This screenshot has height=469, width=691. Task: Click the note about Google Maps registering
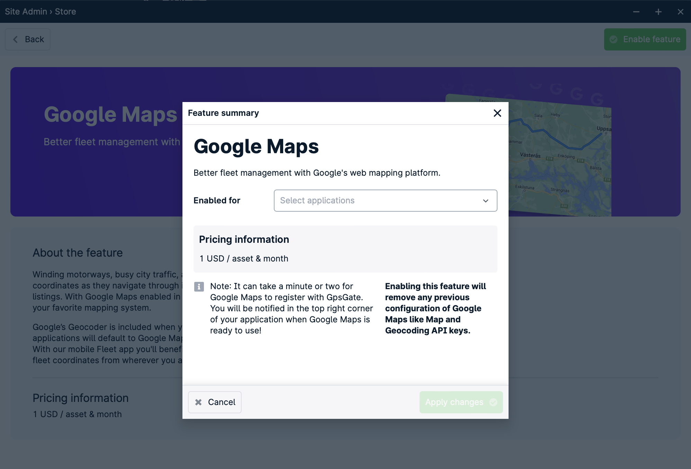291,308
